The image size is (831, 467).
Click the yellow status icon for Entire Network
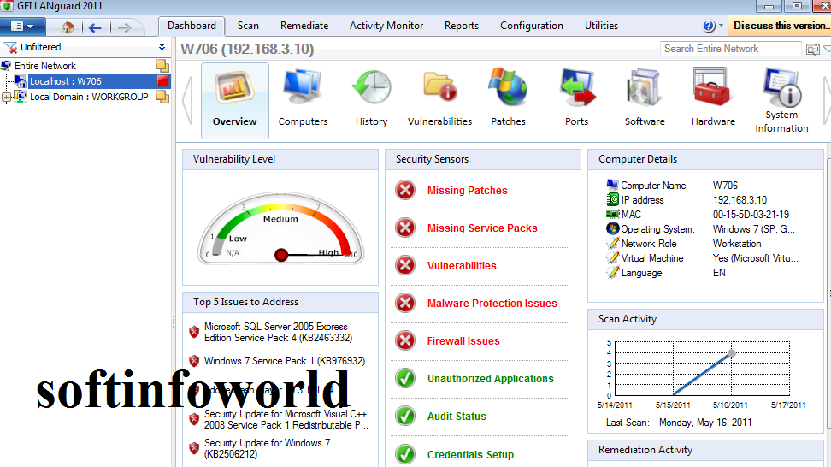tap(162, 66)
